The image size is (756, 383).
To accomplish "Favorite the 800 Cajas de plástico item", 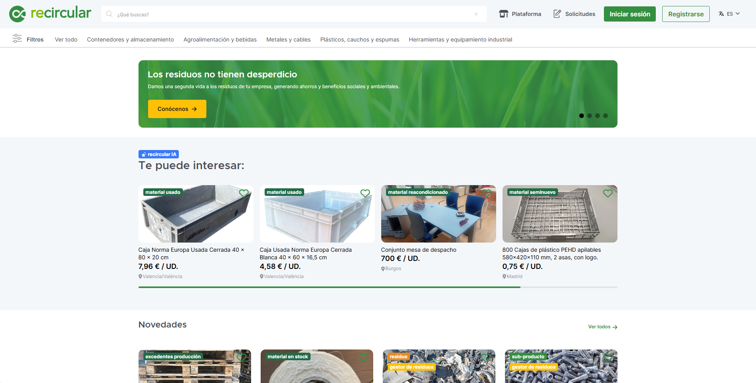I will click(x=608, y=193).
